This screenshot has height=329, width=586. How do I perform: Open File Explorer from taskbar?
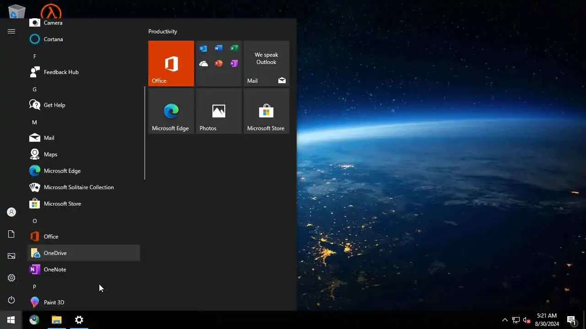[56, 320]
